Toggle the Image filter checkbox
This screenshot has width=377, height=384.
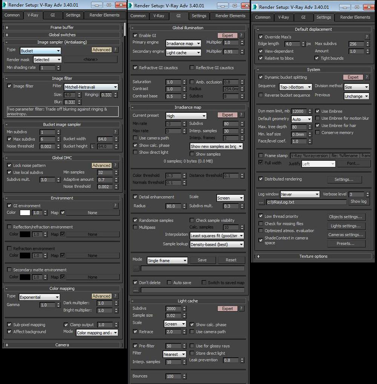click(x=9, y=86)
